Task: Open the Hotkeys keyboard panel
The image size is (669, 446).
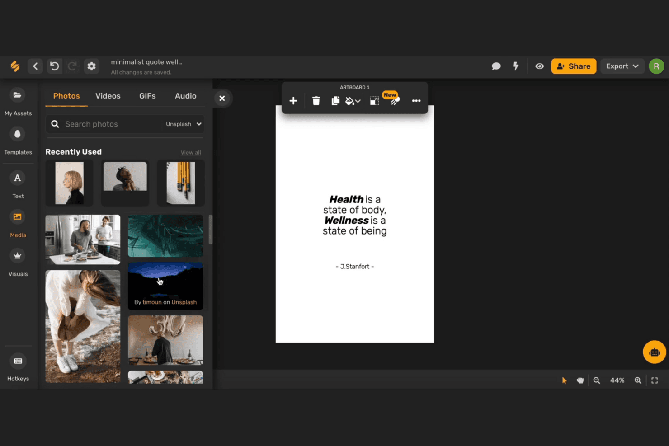Action: tap(18, 367)
